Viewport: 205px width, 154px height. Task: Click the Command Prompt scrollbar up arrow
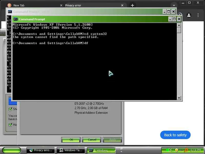pyautogui.click(x=179, y=25)
